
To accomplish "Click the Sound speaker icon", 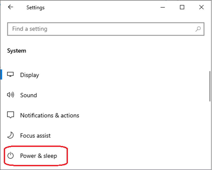I will click(11, 95).
